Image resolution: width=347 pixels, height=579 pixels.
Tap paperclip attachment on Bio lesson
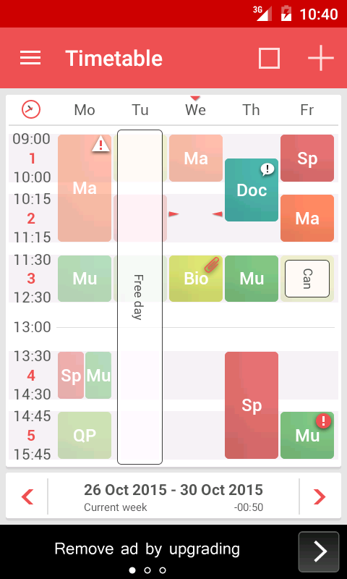tap(212, 264)
